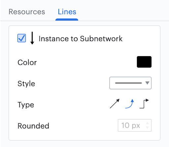Uncheck the Instance to Subnetwork checkbox
169x147 pixels.
pyautogui.click(x=22, y=38)
